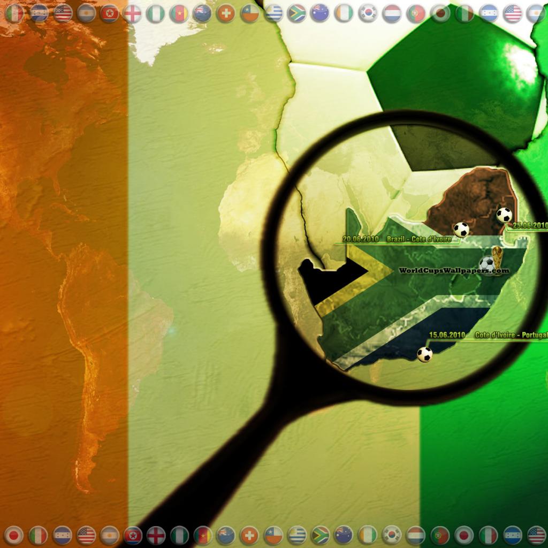Choose the Portugal flag in the top row
Image resolution: width=548 pixels, height=548 pixels.
tap(416, 13)
